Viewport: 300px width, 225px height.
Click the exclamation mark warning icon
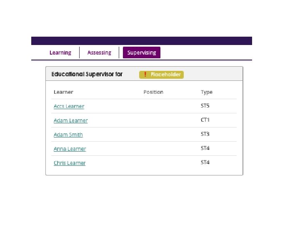click(145, 74)
